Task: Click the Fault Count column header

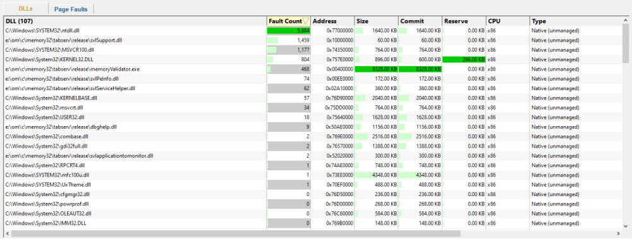Action: click(x=289, y=21)
